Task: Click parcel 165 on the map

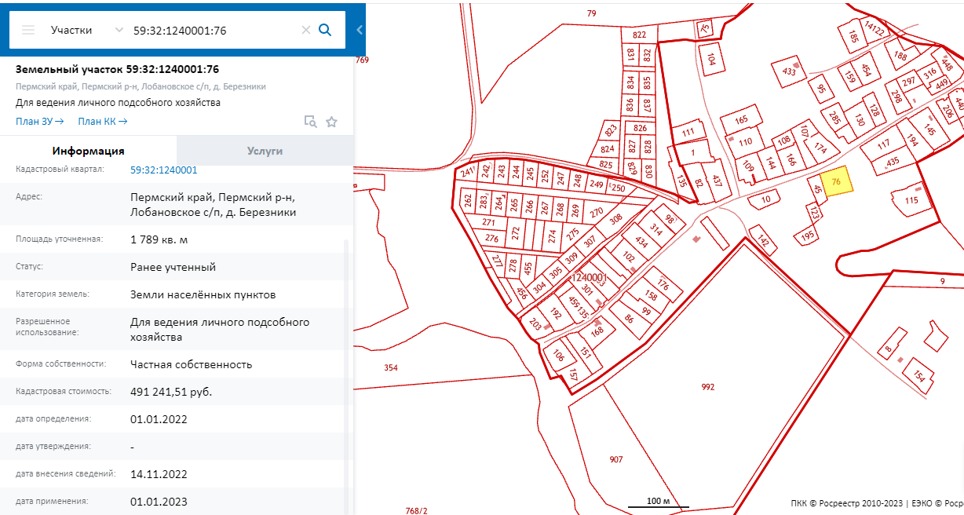Action: coord(741,120)
